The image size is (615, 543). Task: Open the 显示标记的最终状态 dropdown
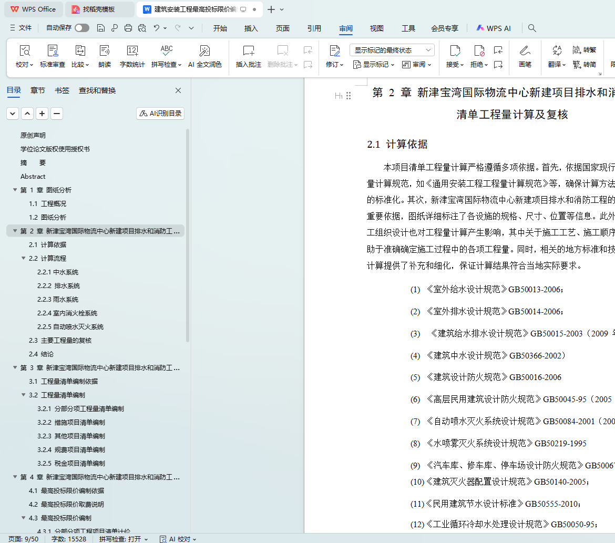392,50
